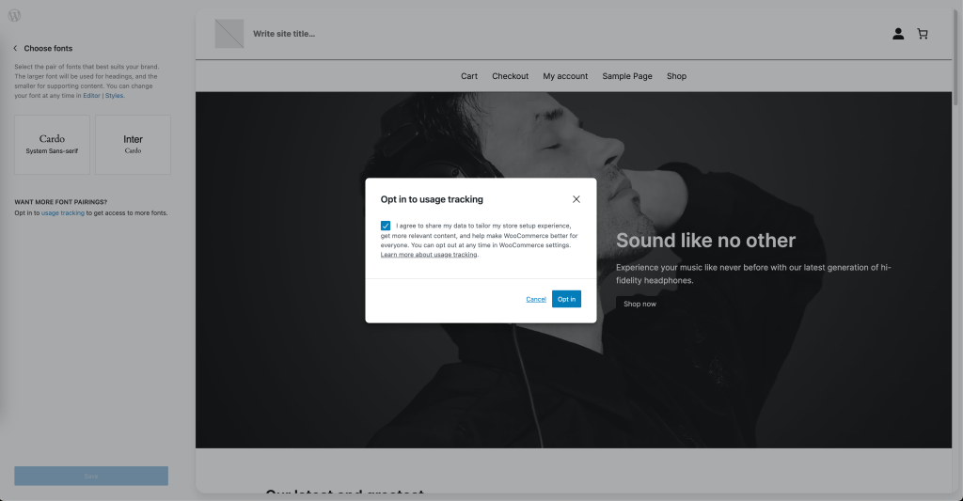The image size is (963, 501).
Task: Open the shopping cart icon
Action: point(923,34)
